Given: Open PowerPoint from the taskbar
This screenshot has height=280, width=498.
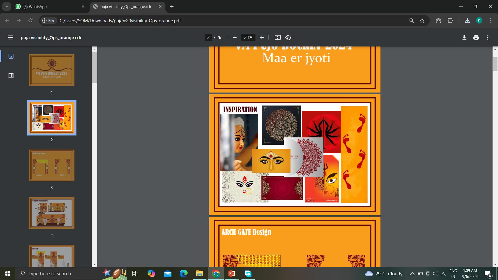Looking at the screenshot, I should (232, 274).
